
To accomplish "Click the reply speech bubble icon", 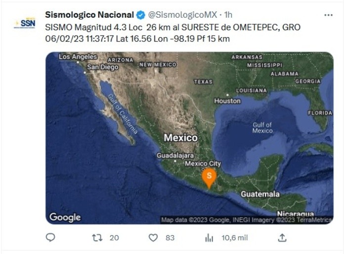I will (x=50, y=238).
